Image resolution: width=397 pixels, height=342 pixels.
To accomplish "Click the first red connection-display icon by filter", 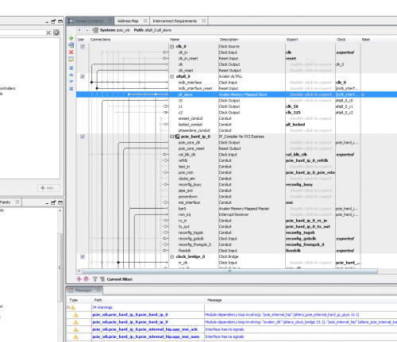I will coord(79,279).
